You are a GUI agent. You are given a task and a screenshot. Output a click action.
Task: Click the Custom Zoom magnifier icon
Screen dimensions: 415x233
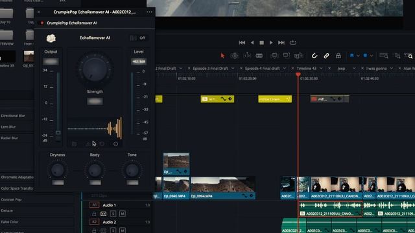point(409,56)
